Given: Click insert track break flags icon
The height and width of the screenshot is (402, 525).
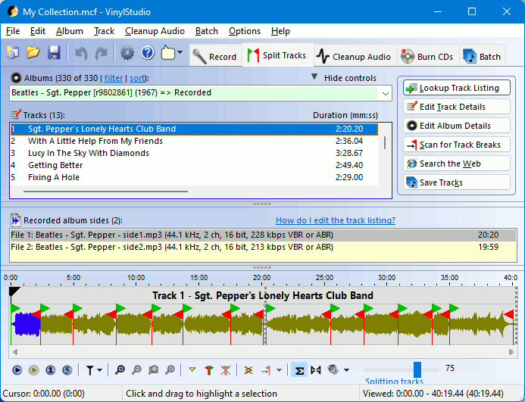Looking at the screenshot, I should (x=209, y=370).
